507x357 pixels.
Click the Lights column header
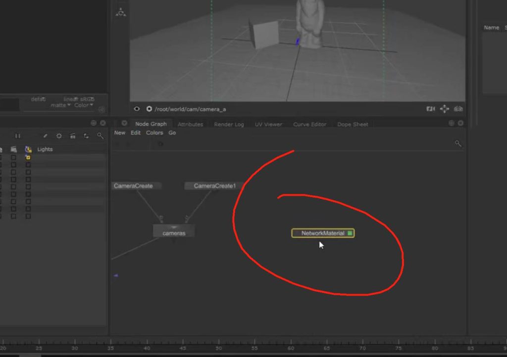45,149
